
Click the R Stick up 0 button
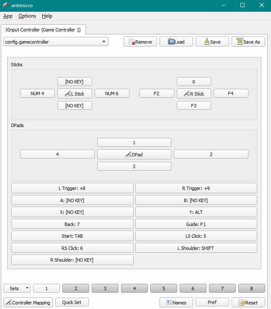(194, 82)
